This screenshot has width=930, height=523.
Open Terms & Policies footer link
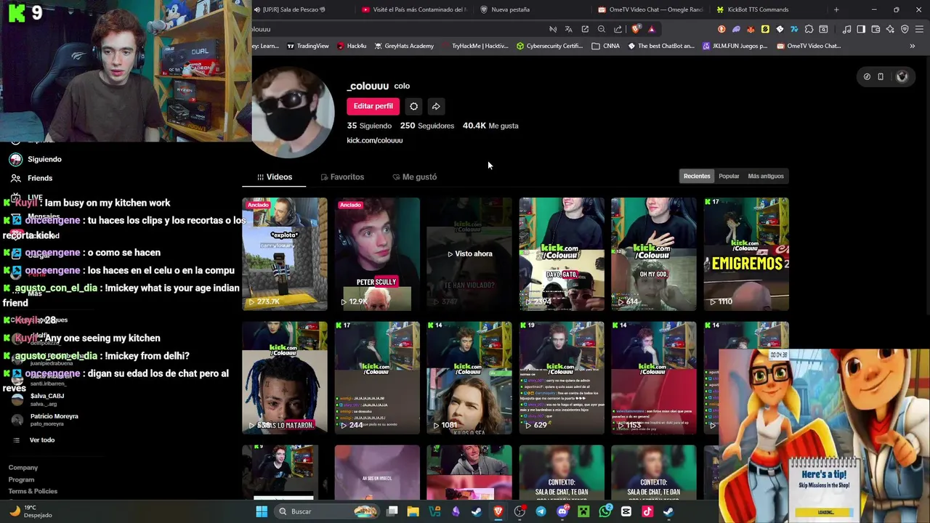[x=33, y=491]
